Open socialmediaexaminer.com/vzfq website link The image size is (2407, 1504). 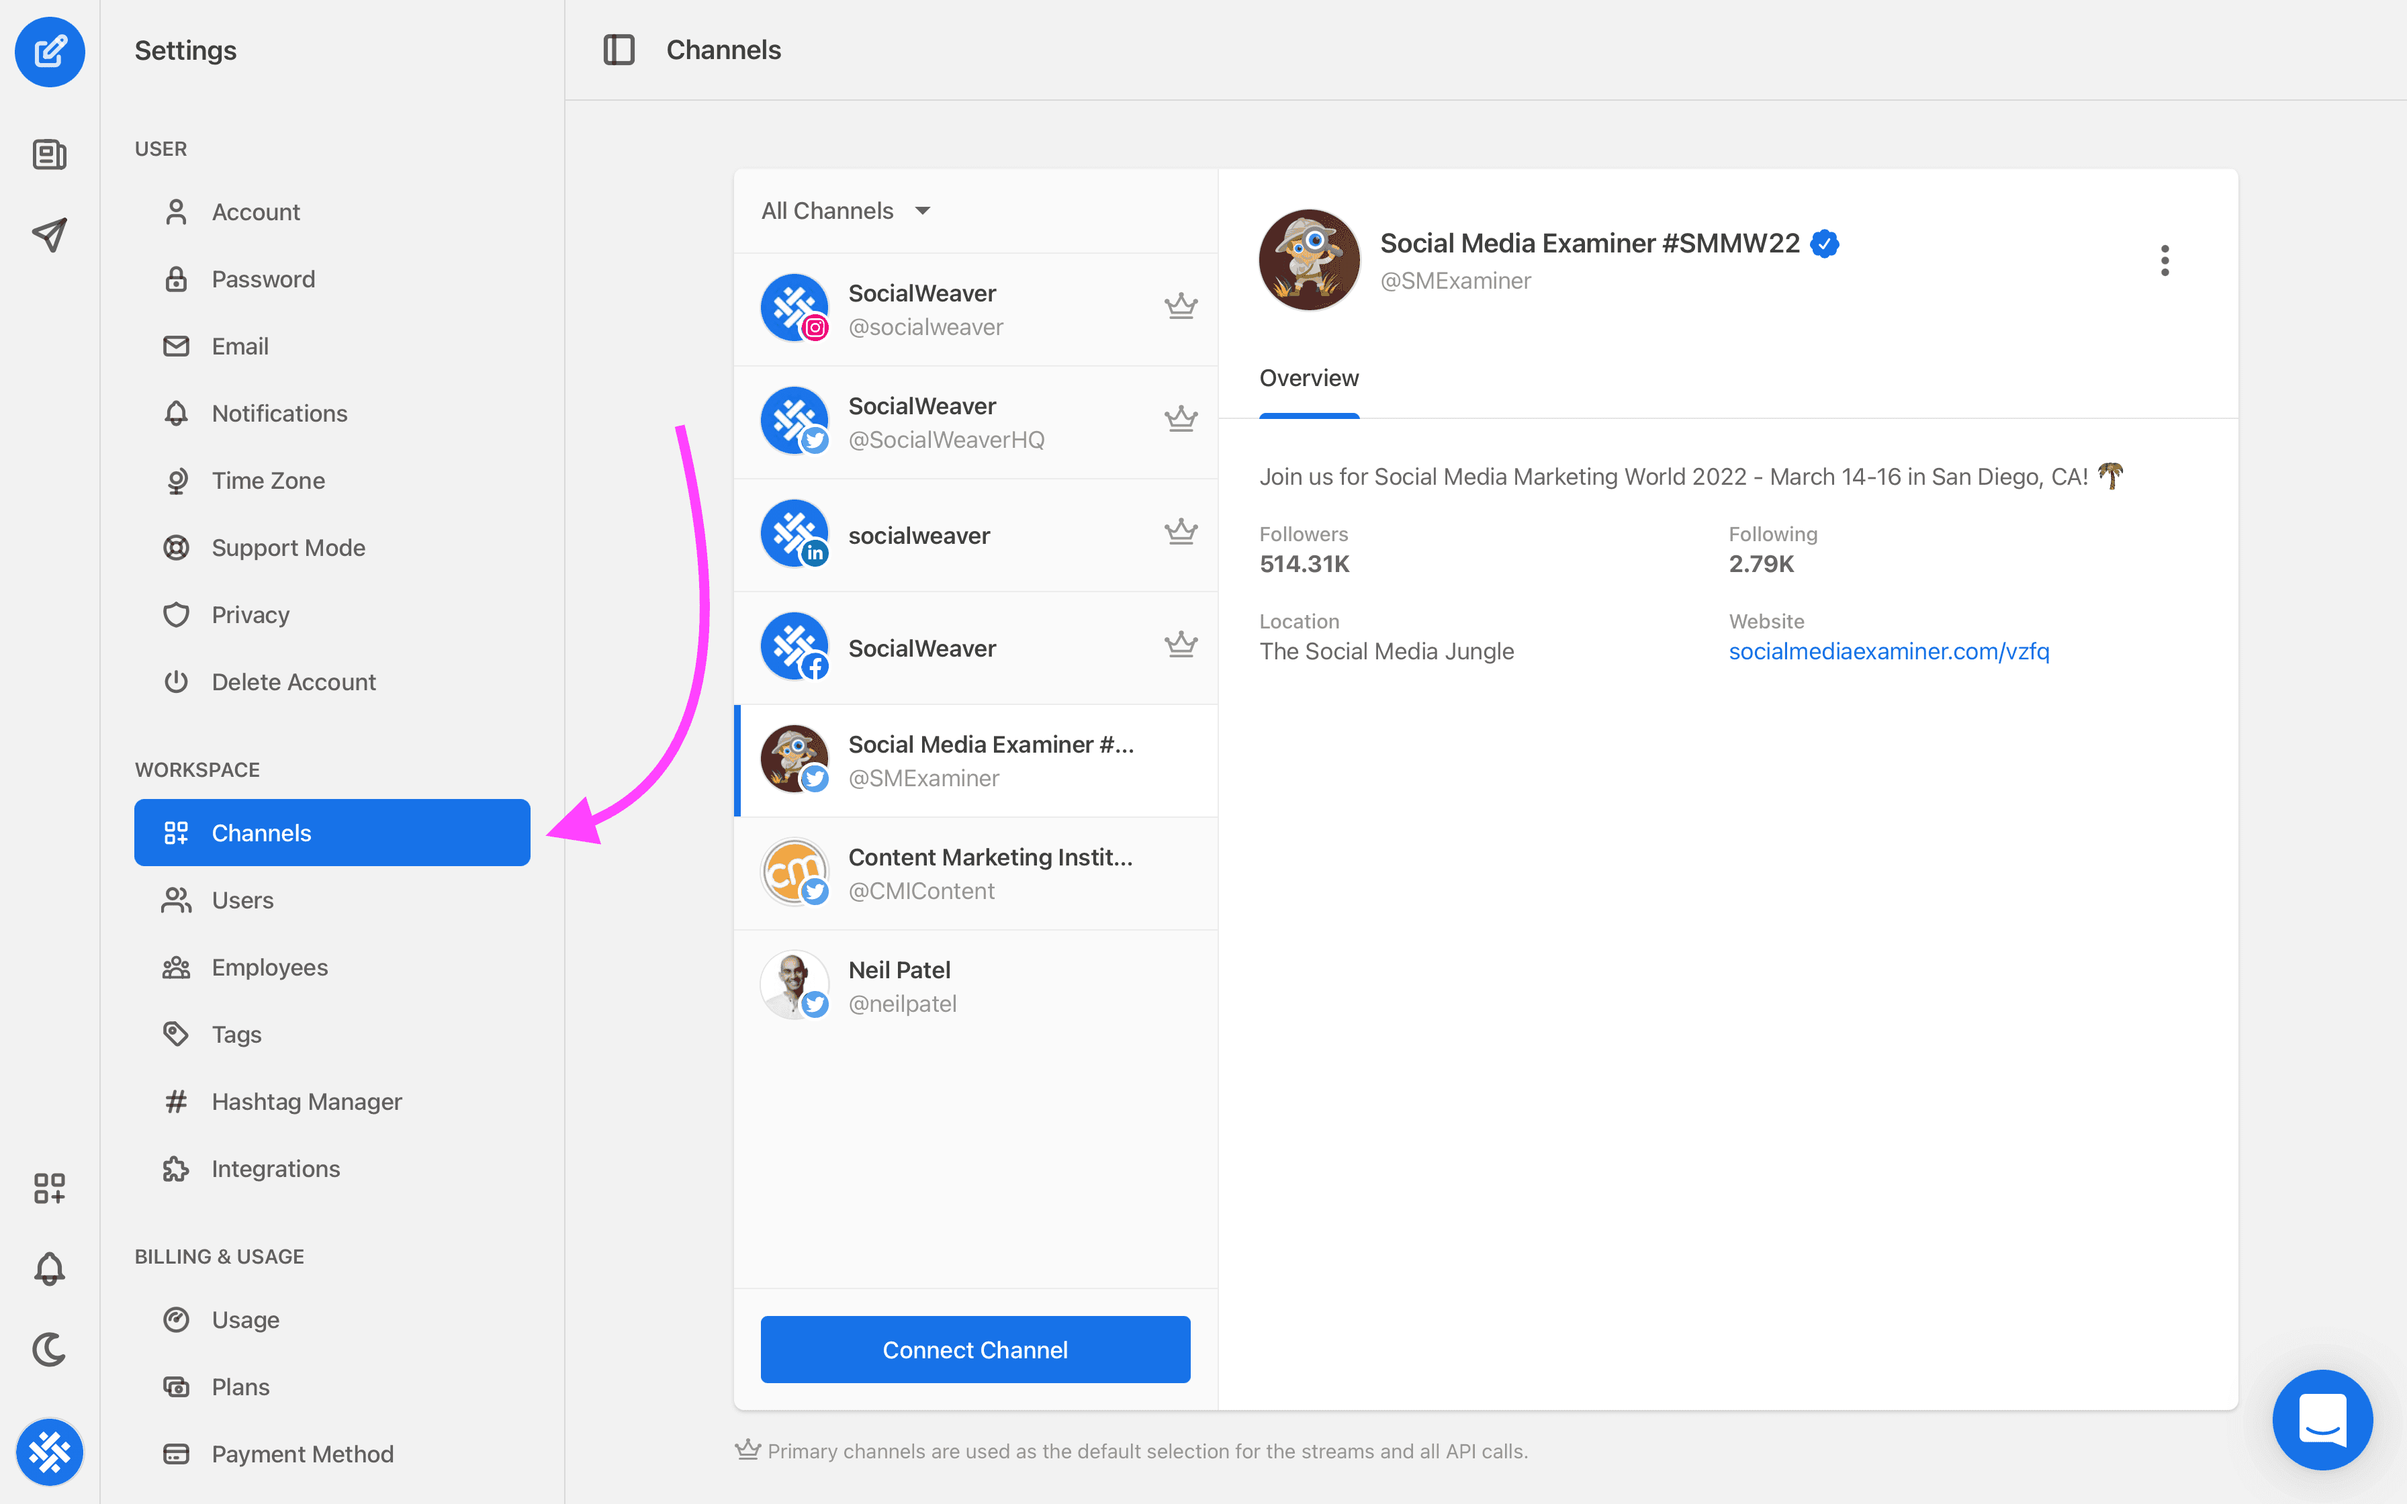click(x=1889, y=651)
